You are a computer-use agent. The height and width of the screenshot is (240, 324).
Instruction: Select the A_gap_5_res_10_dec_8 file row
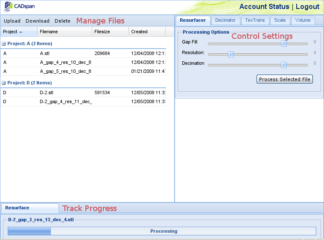pos(83,71)
